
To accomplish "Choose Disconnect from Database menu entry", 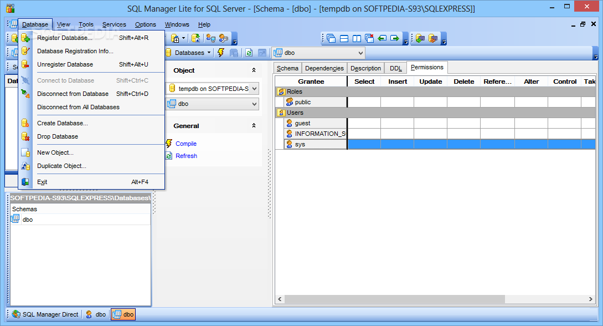I will (91, 94).
